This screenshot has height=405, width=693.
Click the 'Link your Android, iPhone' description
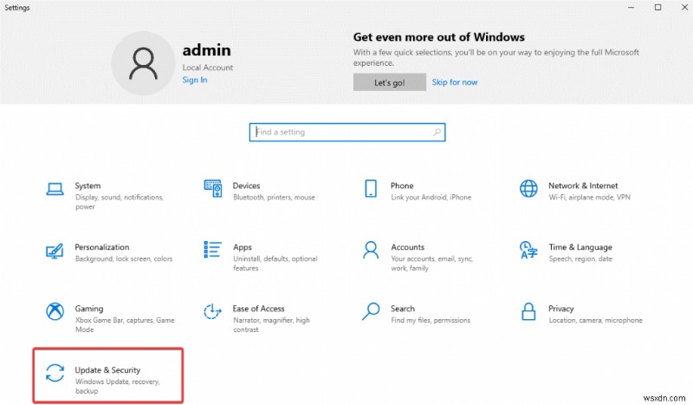tap(431, 198)
